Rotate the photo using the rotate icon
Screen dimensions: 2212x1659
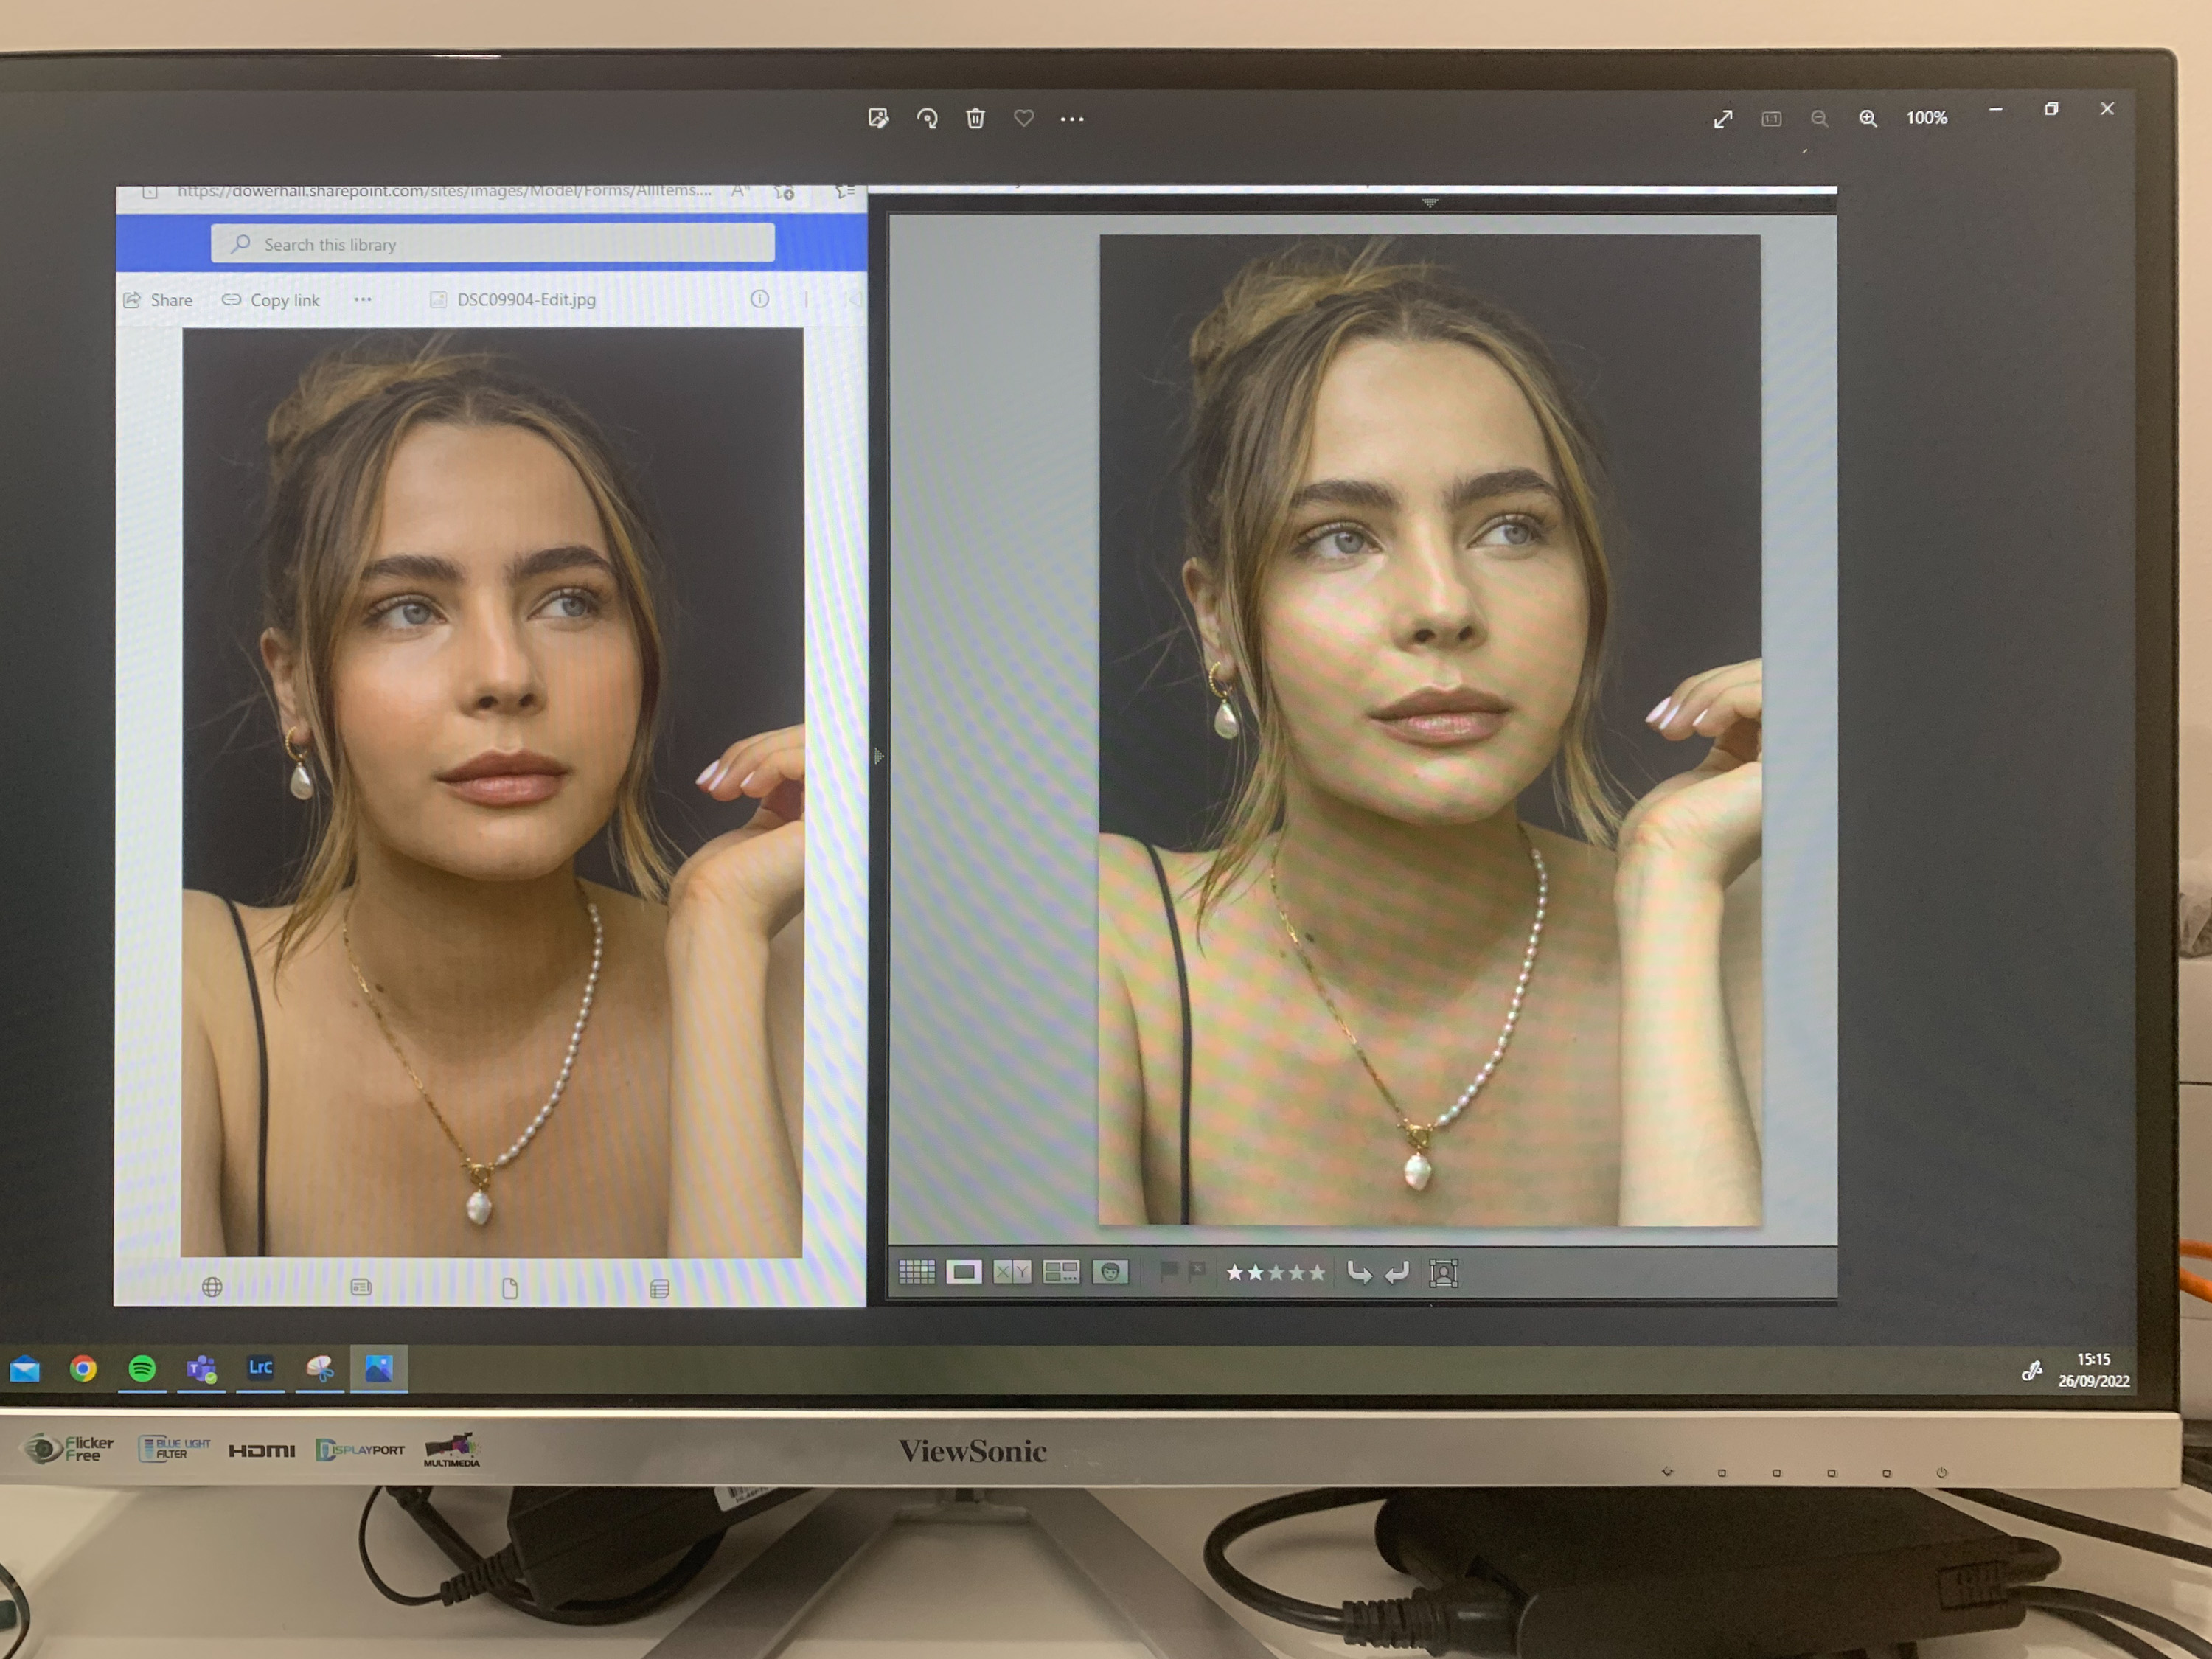(x=927, y=119)
